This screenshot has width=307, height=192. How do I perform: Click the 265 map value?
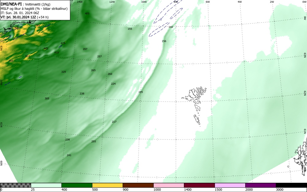93,70
